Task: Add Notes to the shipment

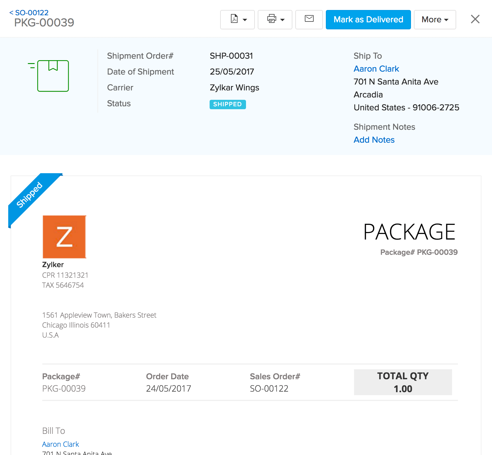Action: coord(374,140)
